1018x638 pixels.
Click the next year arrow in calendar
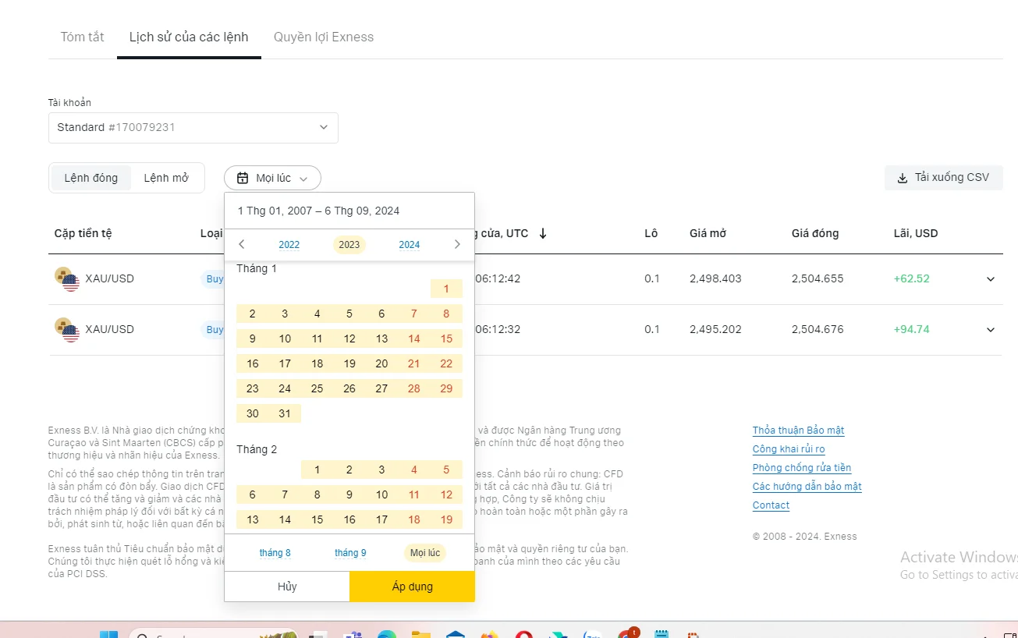(x=457, y=244)
